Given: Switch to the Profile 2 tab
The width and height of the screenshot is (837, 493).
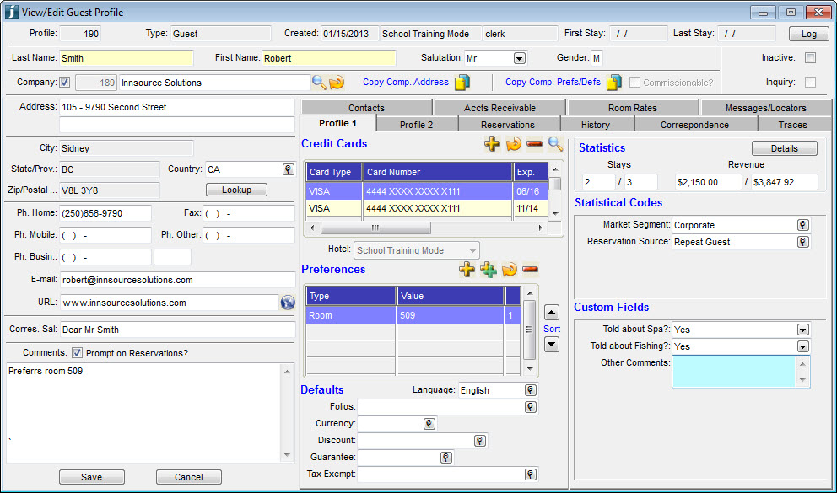Looking at the screenshot, I should pos(416,124).
